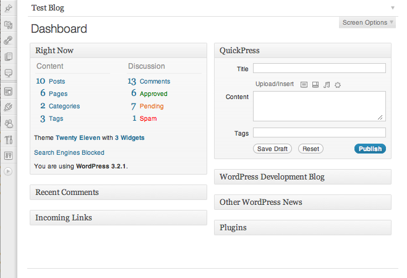
Task: Focus the QuickPress Title field
Action: point(320,68)
